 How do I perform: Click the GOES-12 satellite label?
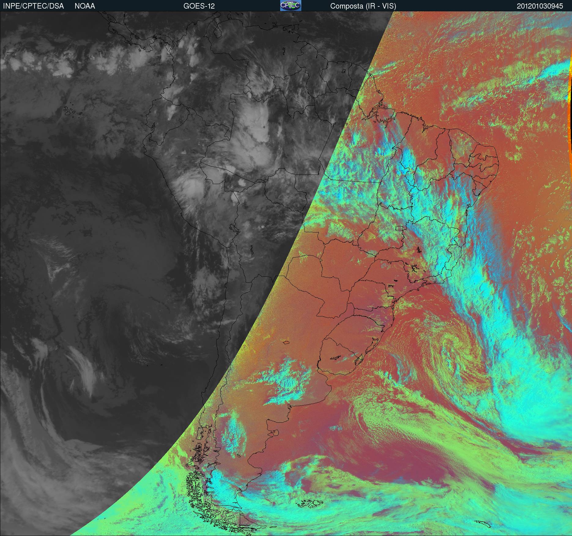[x=199, y=6]
